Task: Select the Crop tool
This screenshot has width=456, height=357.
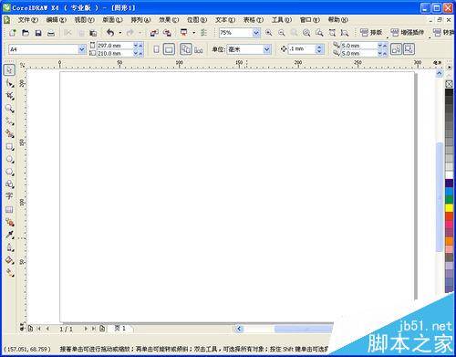Action: [x=9, y=96]
